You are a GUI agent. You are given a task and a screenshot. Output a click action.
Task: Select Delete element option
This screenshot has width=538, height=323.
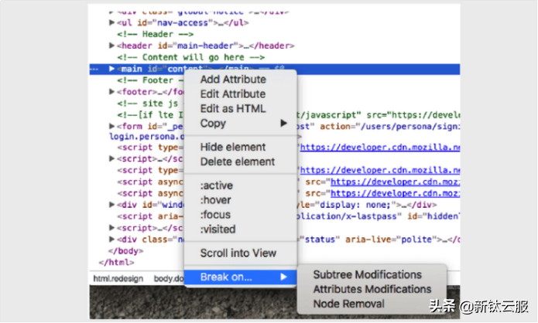(237, 161)
